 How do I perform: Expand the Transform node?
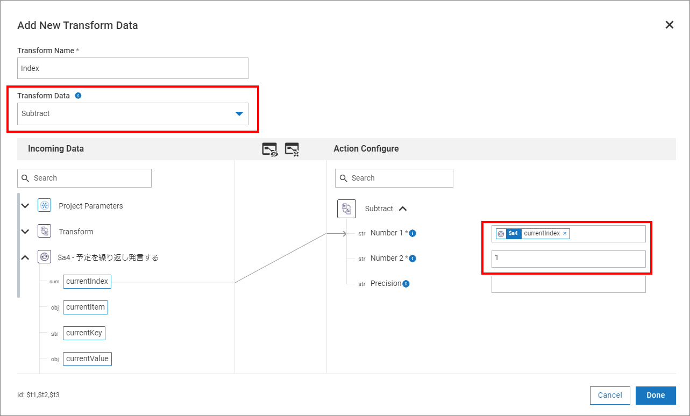click(x=25, y=232)
